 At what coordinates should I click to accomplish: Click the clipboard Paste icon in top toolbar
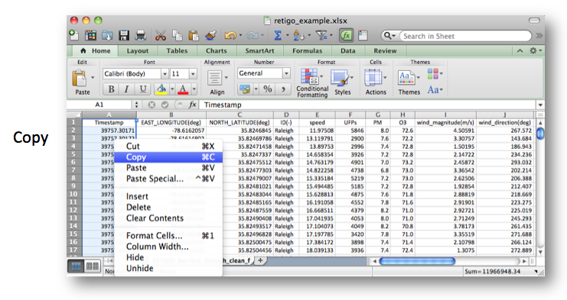[x=194, y=35]
